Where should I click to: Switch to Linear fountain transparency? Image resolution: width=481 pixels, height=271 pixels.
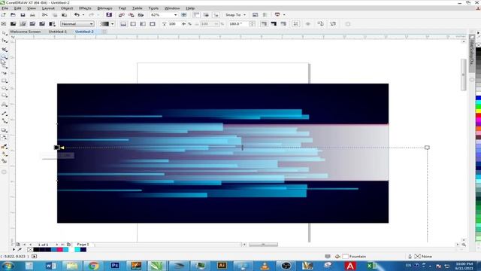point(123,23)
